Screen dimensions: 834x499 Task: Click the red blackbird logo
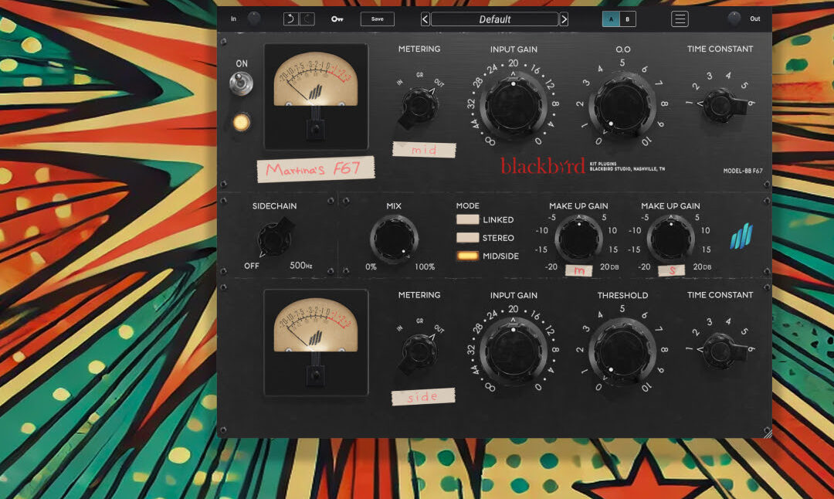tap(543, 166)
